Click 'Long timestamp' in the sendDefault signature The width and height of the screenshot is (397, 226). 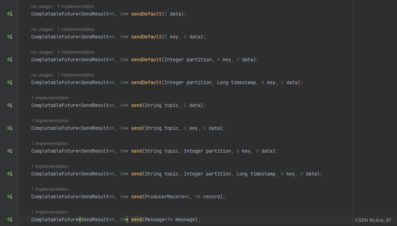237,82
